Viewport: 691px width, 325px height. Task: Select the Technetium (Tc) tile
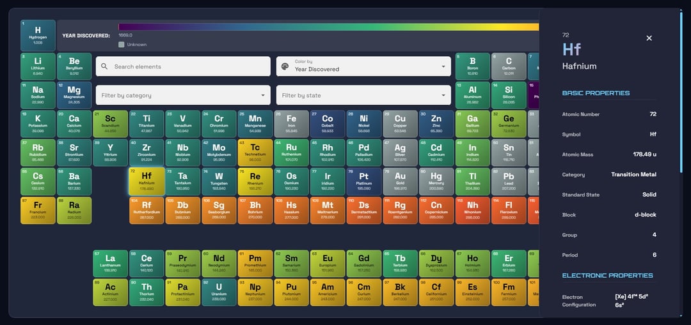(255, 153)
